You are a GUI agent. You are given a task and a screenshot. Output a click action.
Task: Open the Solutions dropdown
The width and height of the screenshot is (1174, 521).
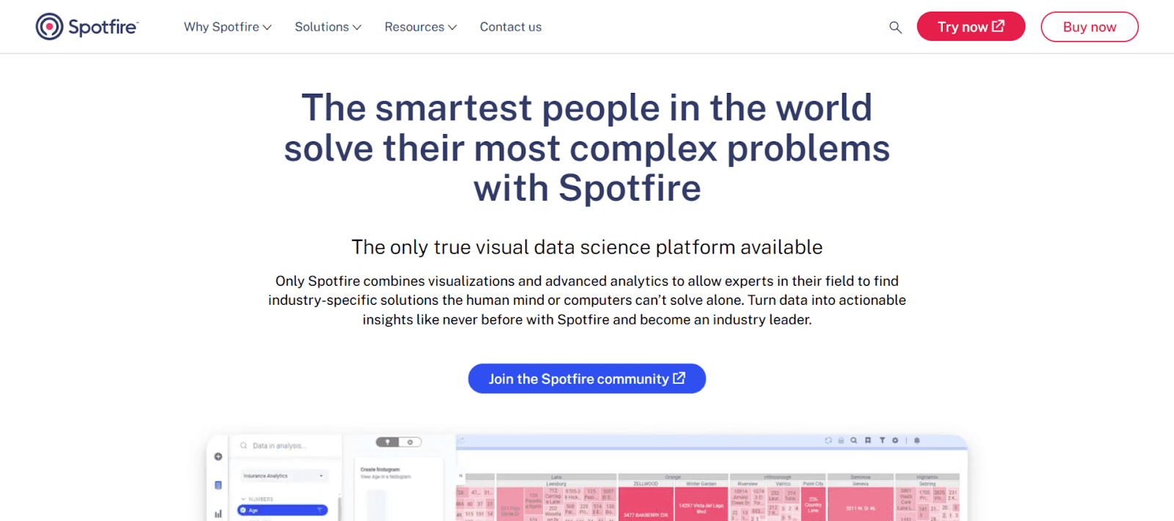point(328,26)
